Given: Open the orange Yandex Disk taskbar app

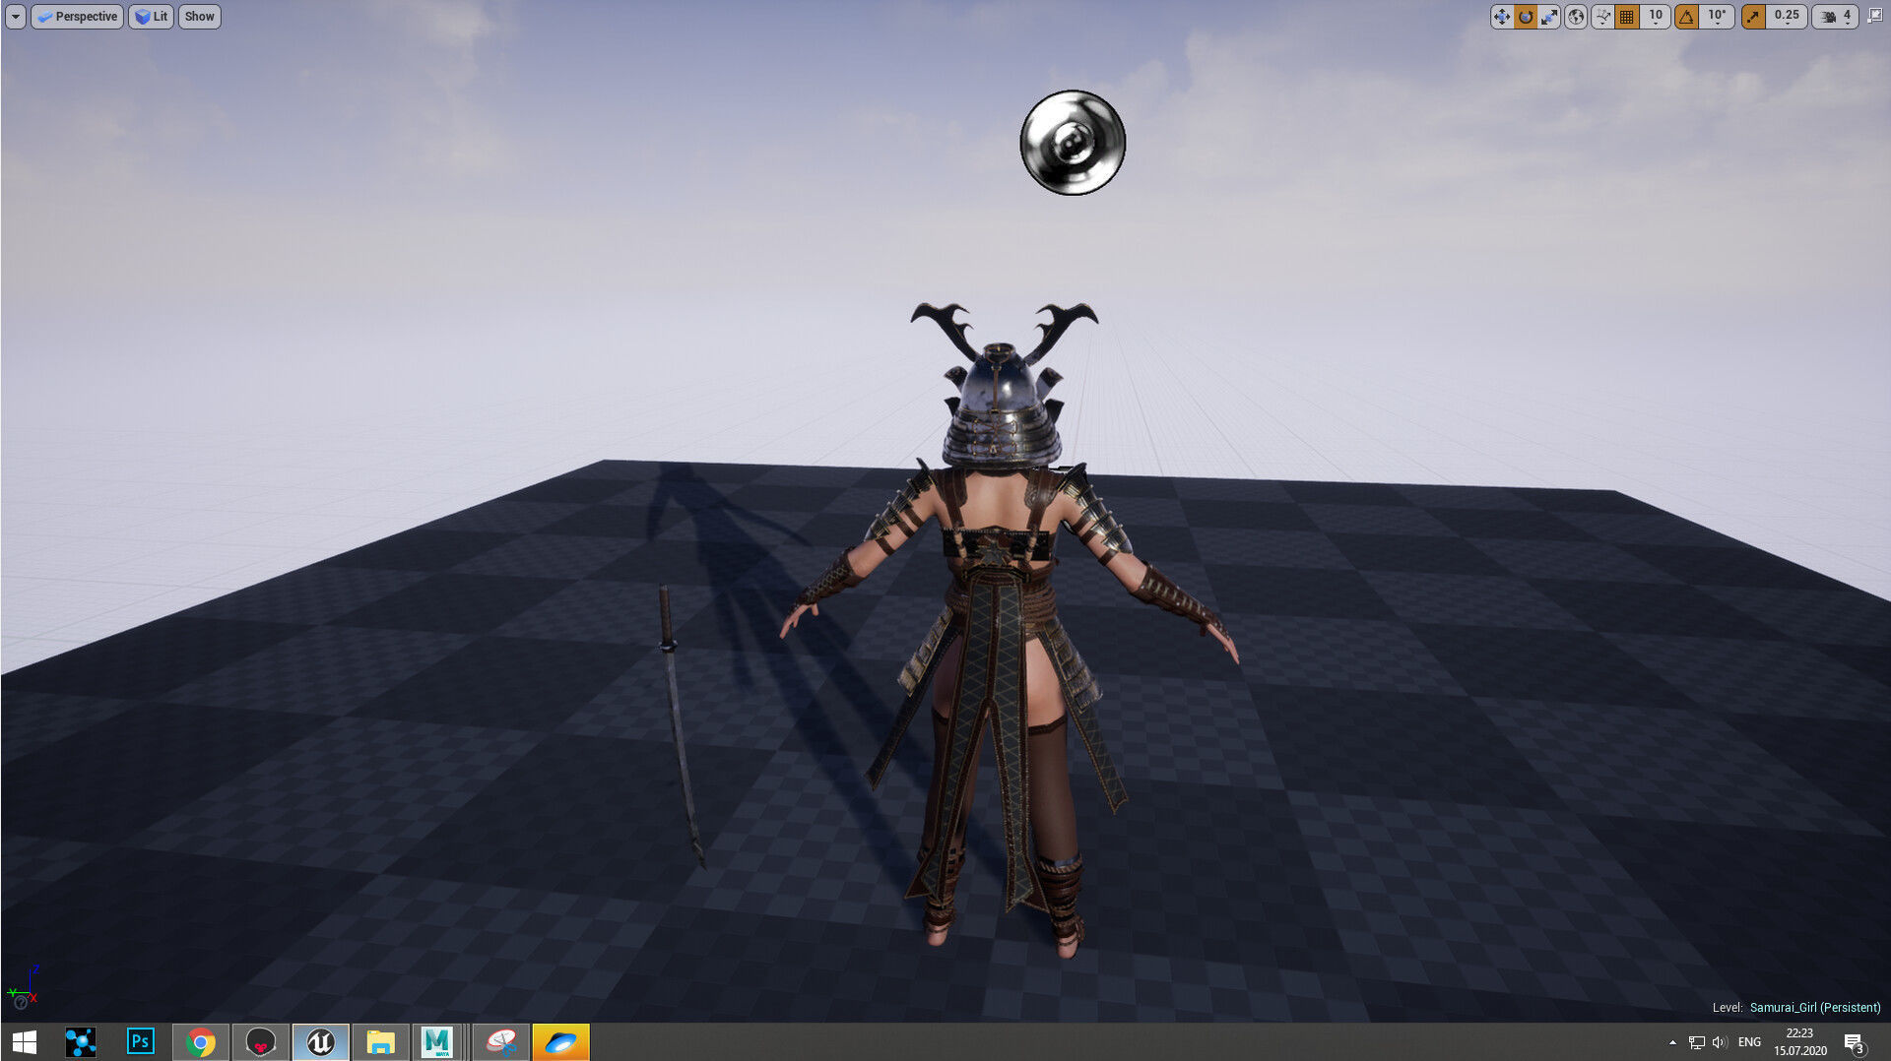Looking at the screenshot, I should tap(560, 1042).
